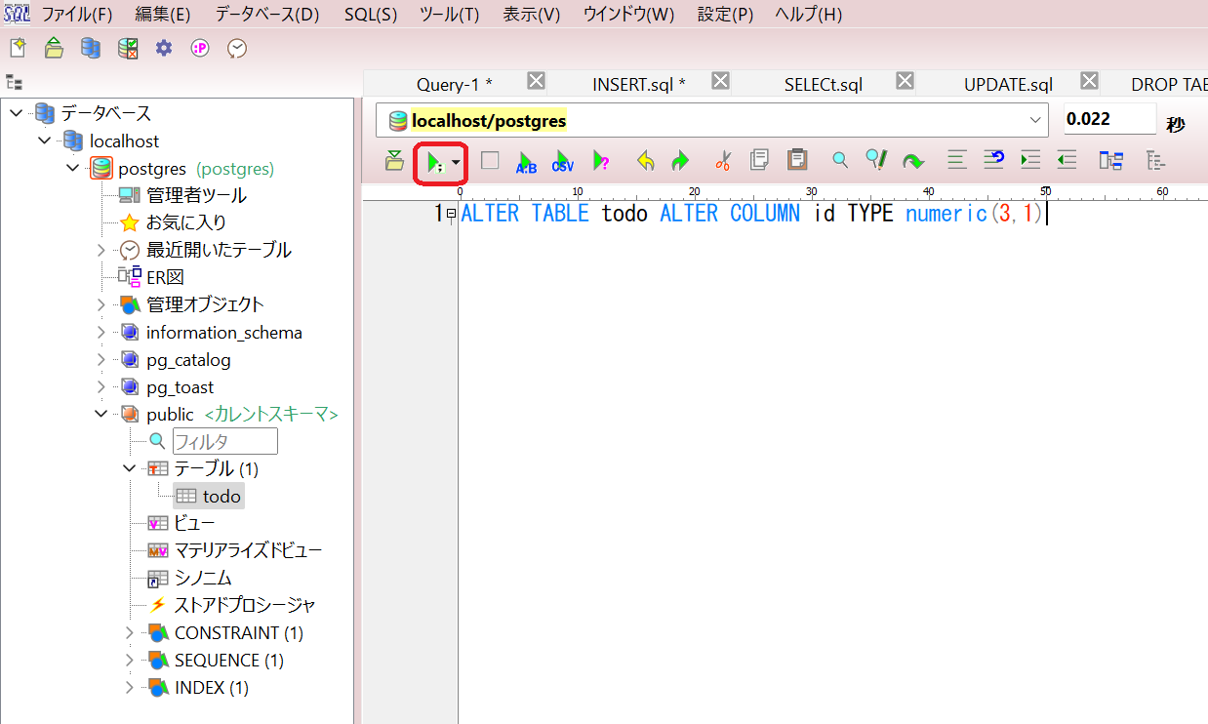Viewport: 1208px width, 724px height.
Task: Open the search magnifier icon
Action: tap(839, 160)
